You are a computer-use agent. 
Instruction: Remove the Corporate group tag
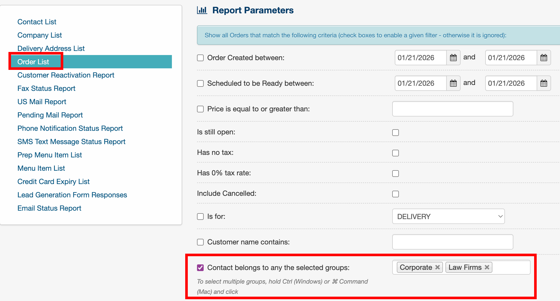click(438, 267)
